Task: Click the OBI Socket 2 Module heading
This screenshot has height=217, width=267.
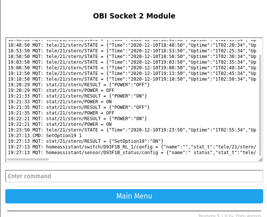Action: tap(134, 16)
